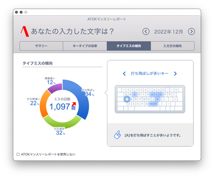This screenshot has height=178, width=214.
Task: Show previous typo key category
Action: [124, 74]
